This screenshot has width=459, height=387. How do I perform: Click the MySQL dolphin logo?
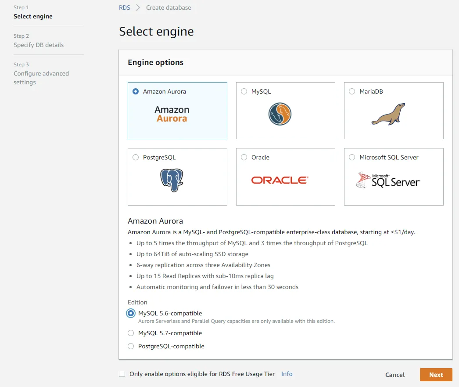[280, 114]
